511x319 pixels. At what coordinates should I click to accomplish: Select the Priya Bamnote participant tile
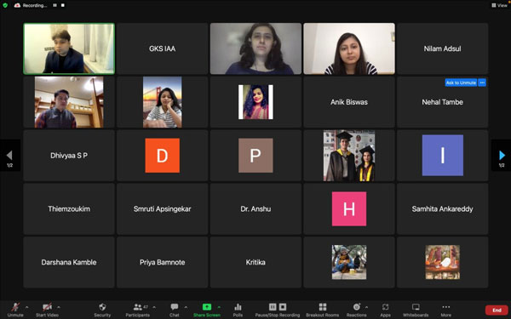coord(163,262)
